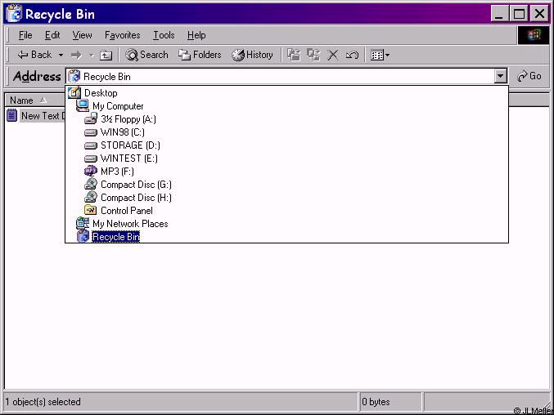Click the WIN98 hard drive icon
The width and height of the screenshot is (554, 415).
point(91,132)
